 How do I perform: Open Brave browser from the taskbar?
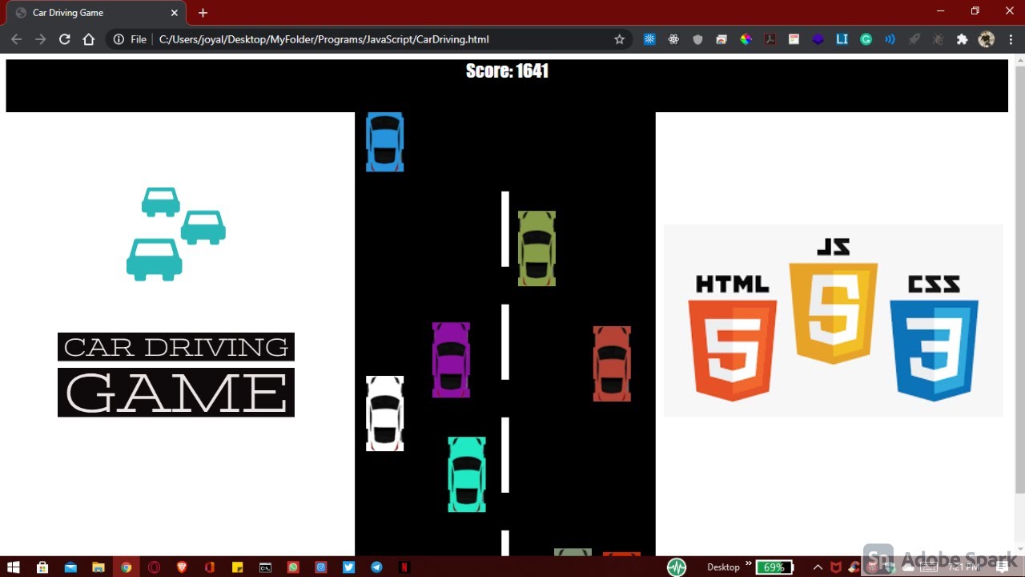182,567
